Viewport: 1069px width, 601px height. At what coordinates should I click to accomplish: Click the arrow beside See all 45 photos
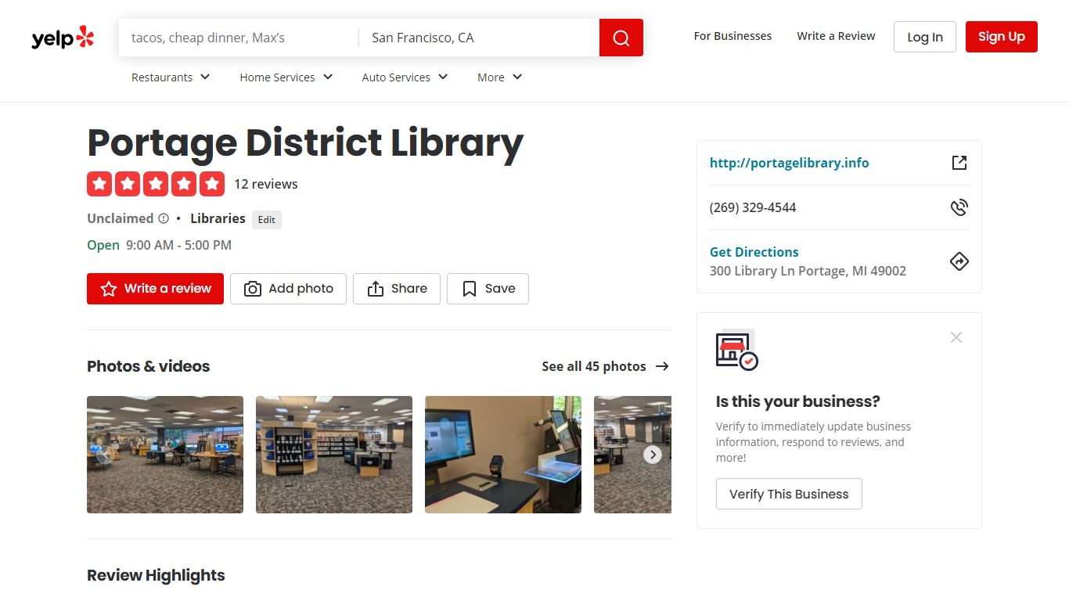[662, 366]
